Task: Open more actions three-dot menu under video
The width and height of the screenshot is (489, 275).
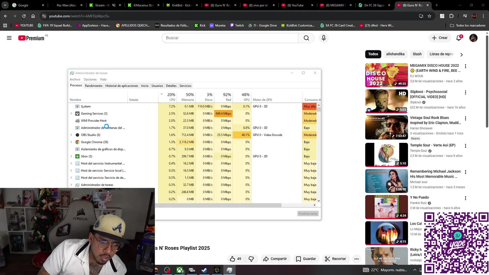Action: click(356, 259)
